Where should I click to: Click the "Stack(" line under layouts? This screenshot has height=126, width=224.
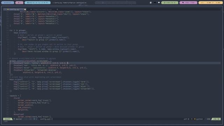(17, 98)
